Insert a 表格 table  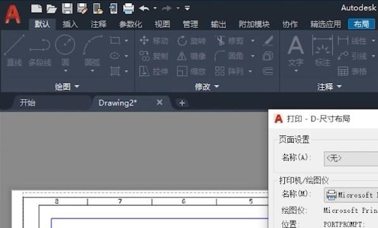tap(353, 72)
